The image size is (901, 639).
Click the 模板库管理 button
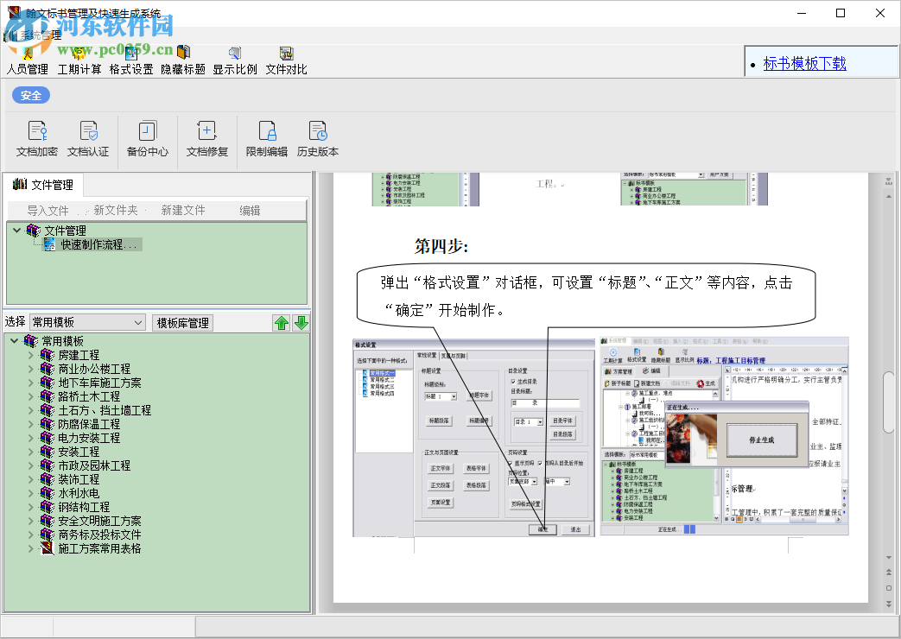(183, 323)
